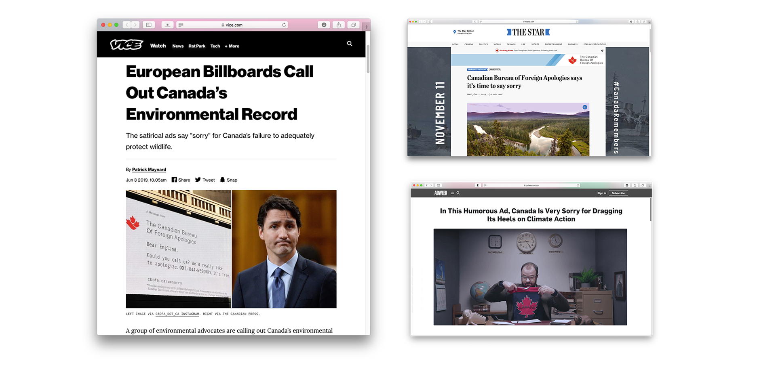Click the VICE logo
Viewport: 776px width, 386px height.
(127, 44)
